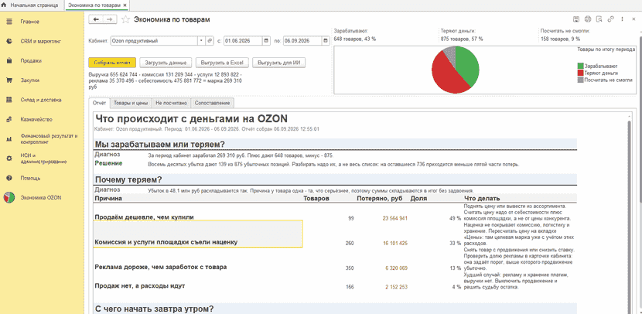The image size is (642, 314).
Task: Expand the Кабинет dropdown arrow
Action: click(201, 41)
